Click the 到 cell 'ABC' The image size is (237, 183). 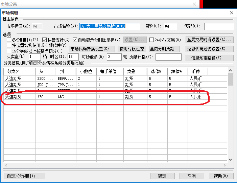[x=66, y=97]
